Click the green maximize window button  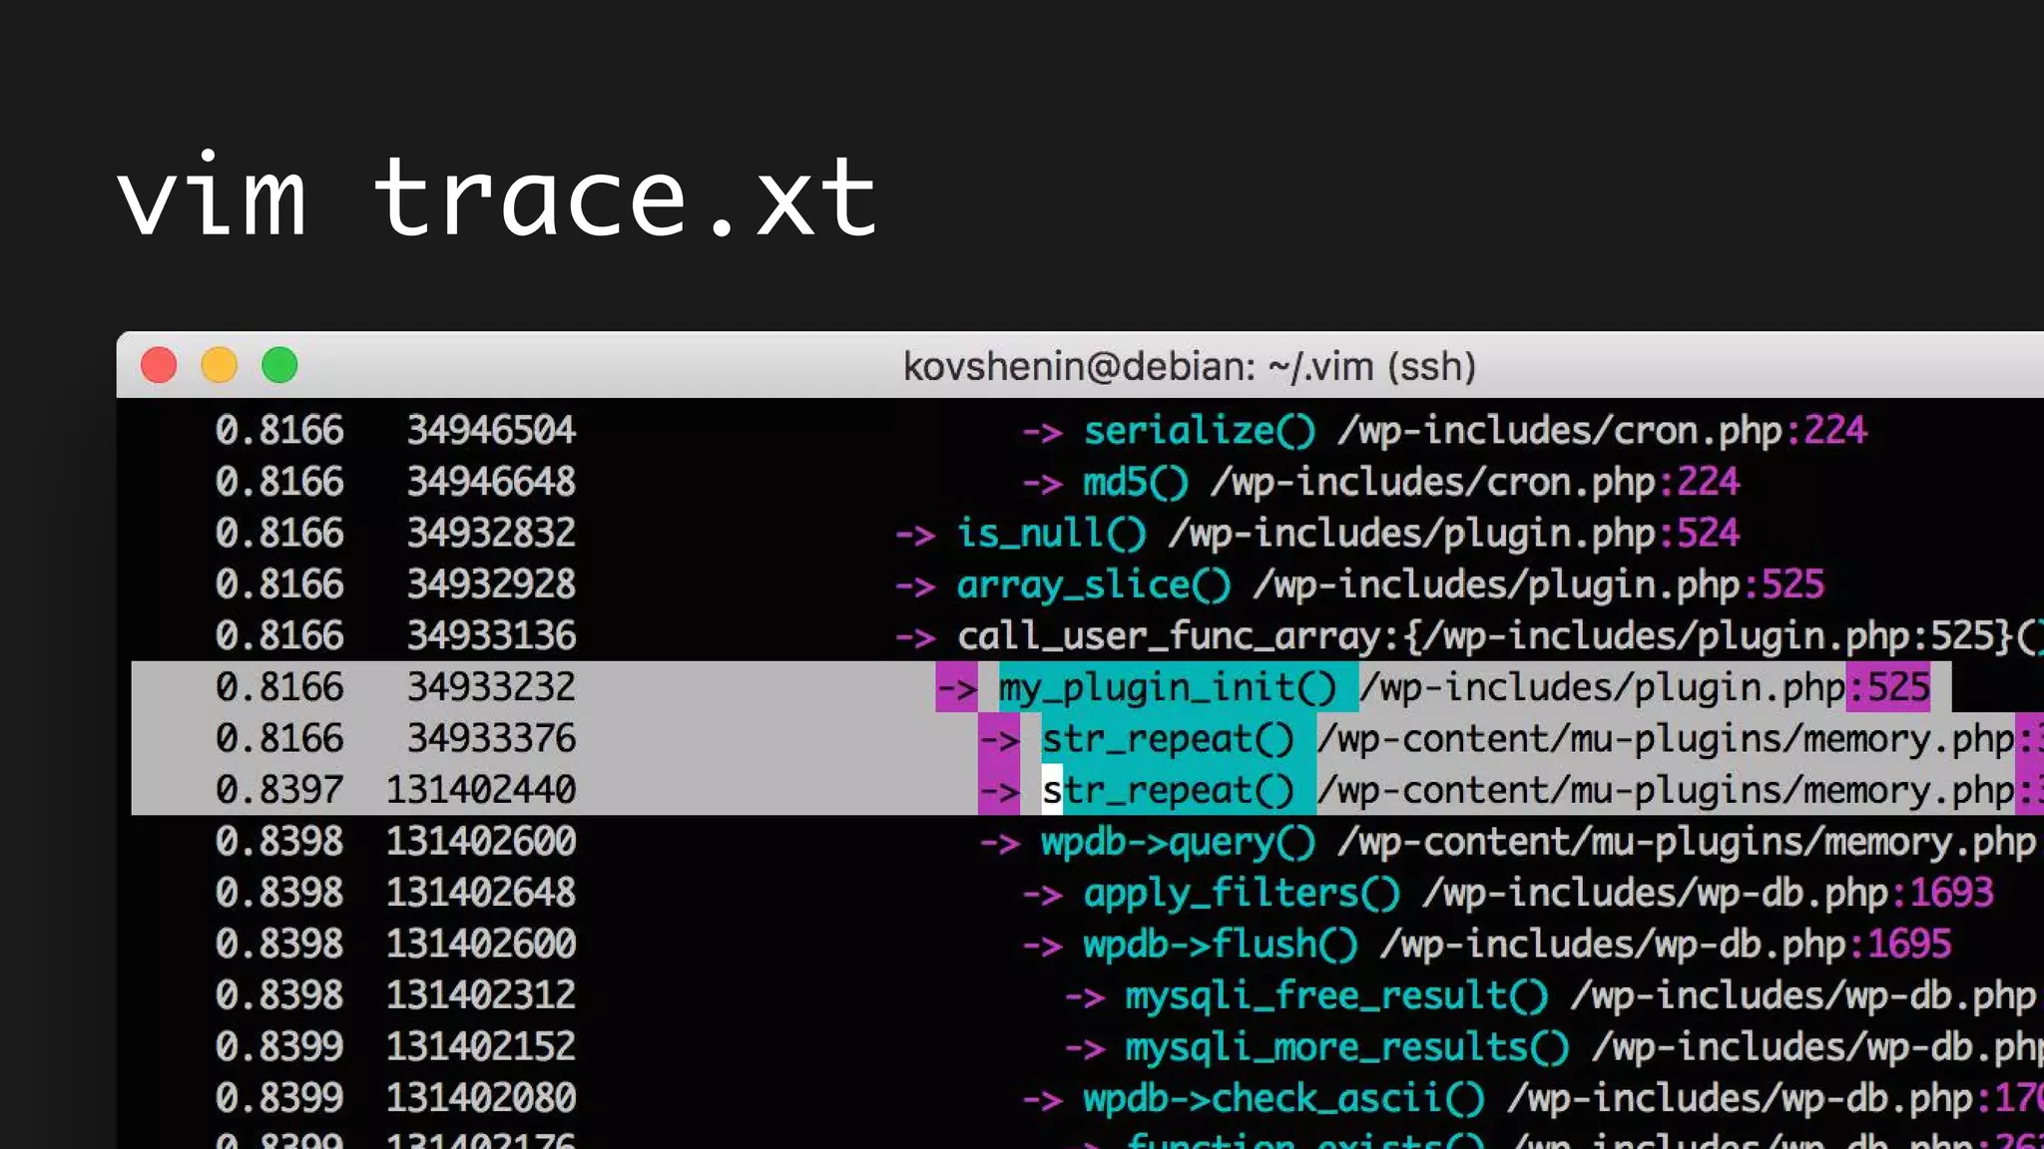(x=279, y=365)
